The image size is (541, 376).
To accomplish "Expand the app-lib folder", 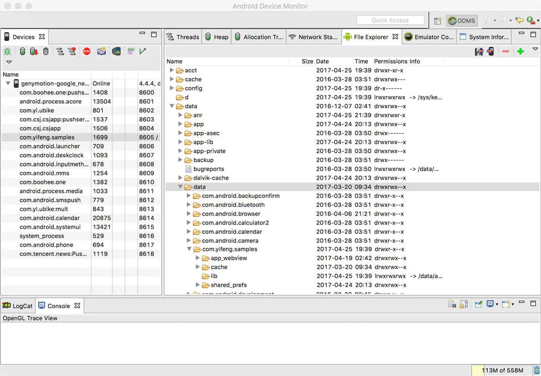I will tap(180, 142).
